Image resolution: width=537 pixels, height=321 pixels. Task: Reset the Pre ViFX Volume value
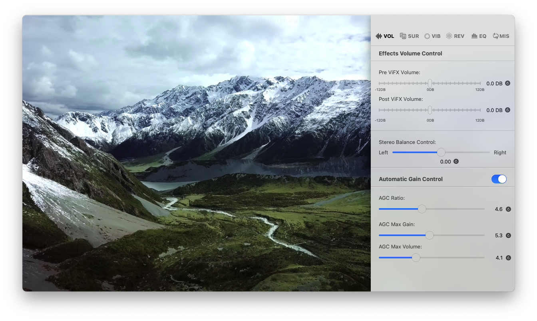[507, 83]
